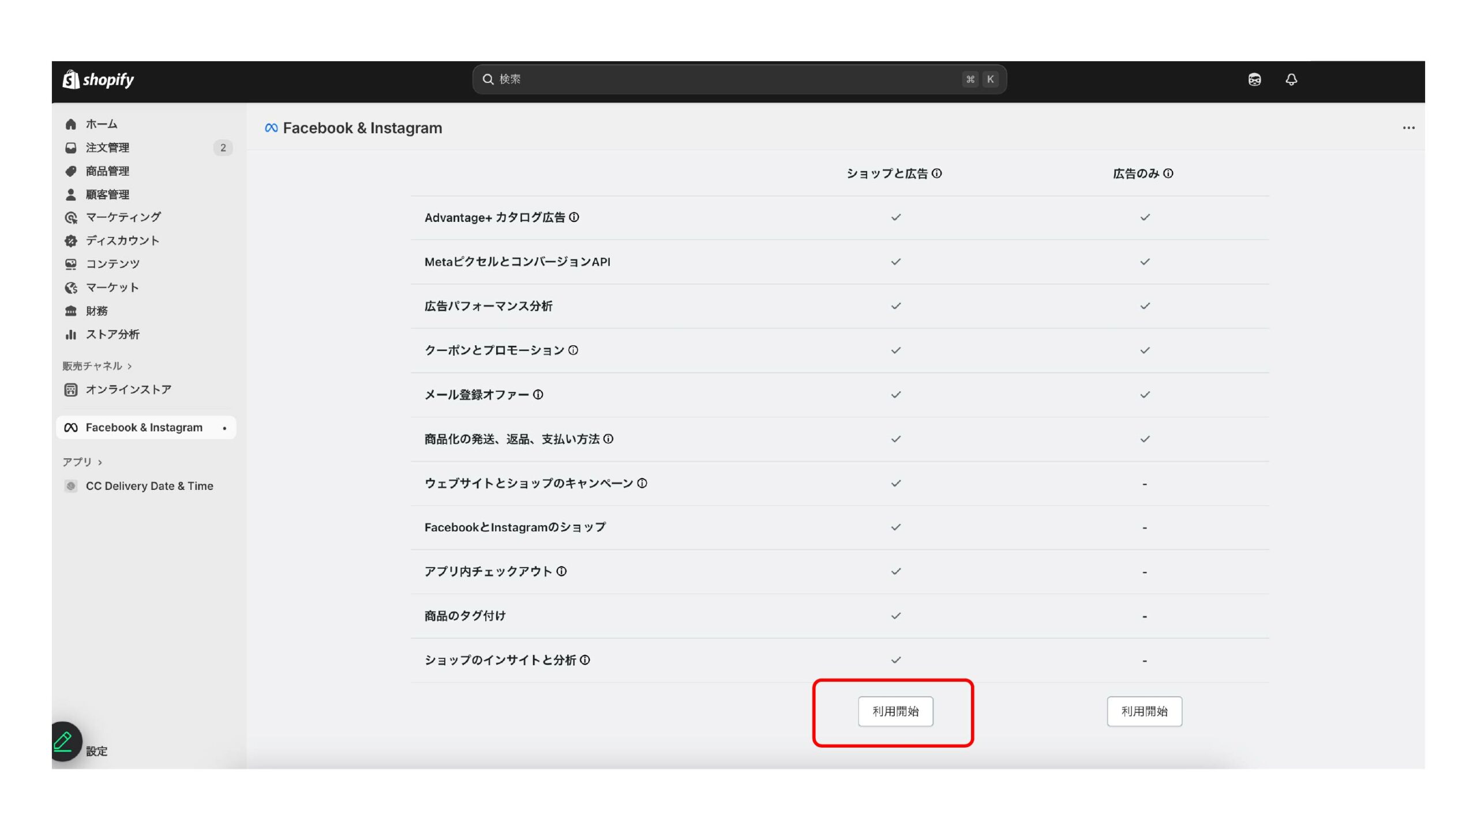Click the オンラインストア store icon

(70, 390)
